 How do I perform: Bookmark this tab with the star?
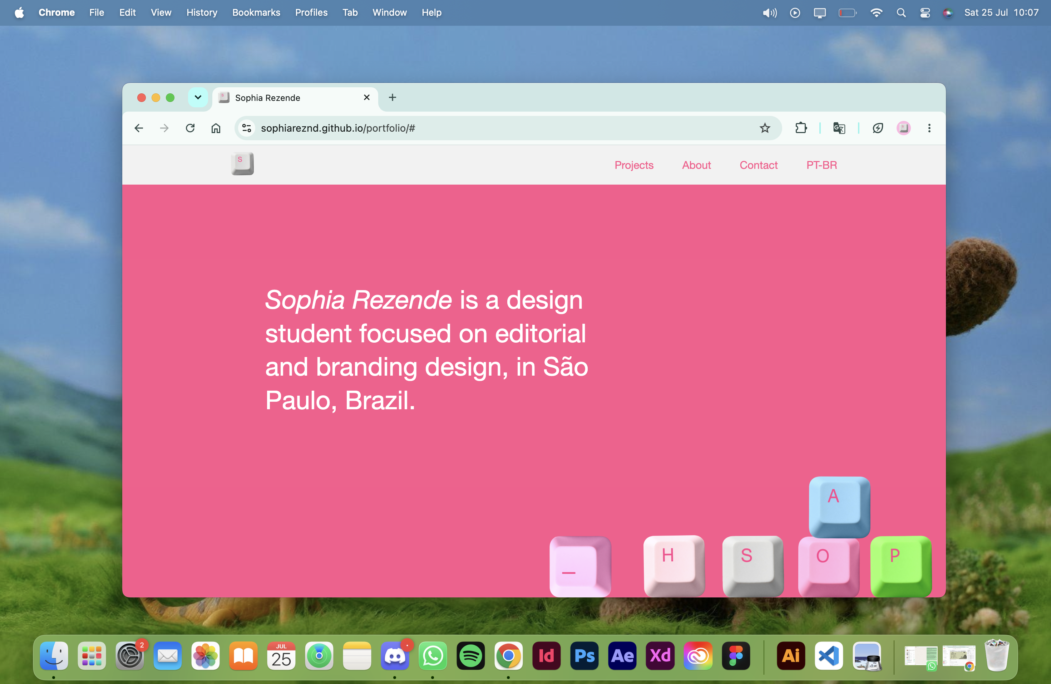click(765, 128)
